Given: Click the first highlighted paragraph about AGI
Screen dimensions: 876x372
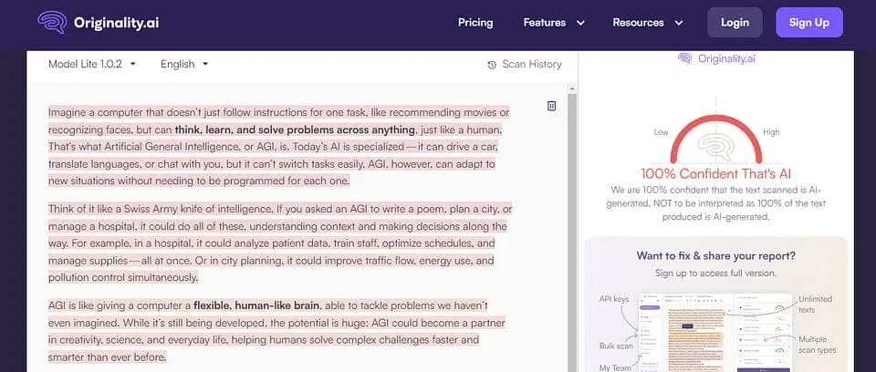Looking at the screenshot, I should pyautogui.click(x=278, y=147).
